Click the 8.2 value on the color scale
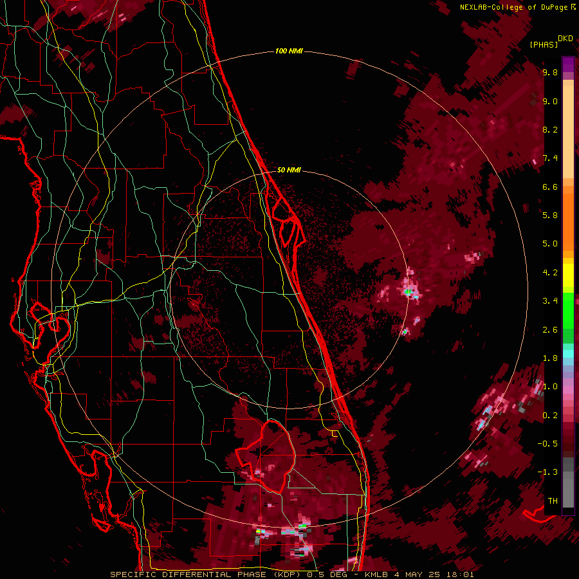Viewport: 579px width, 579px height. tap(550, 129)
